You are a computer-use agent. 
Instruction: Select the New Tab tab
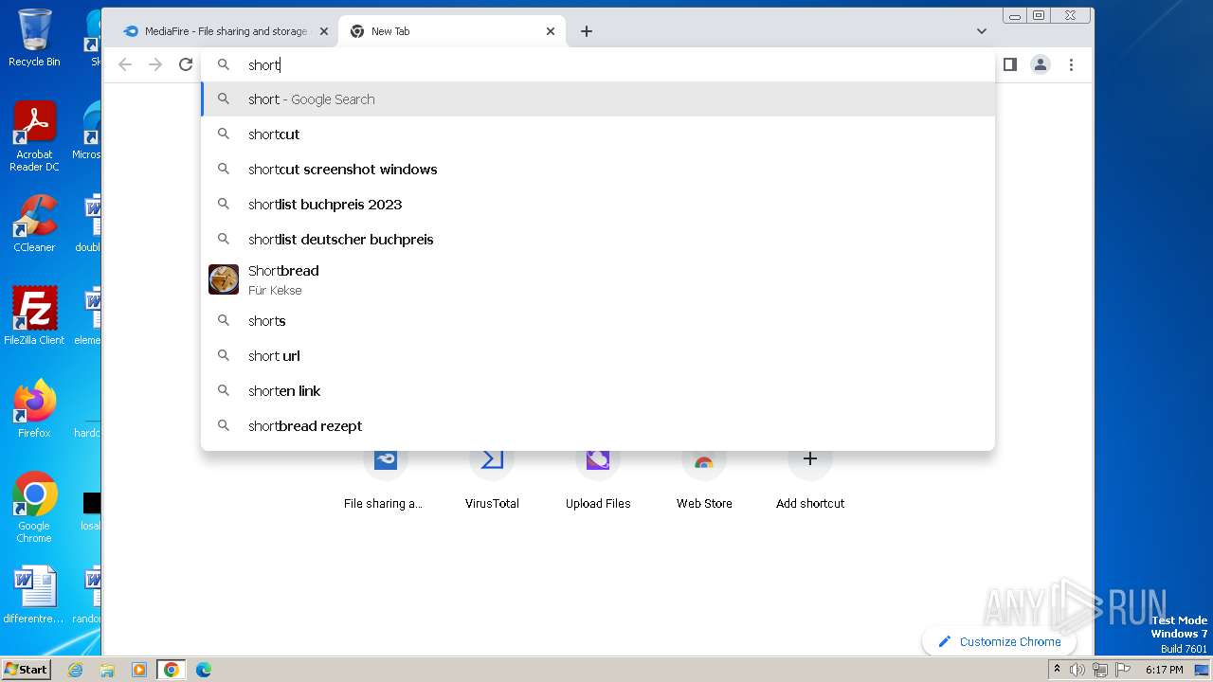[452, 31]
